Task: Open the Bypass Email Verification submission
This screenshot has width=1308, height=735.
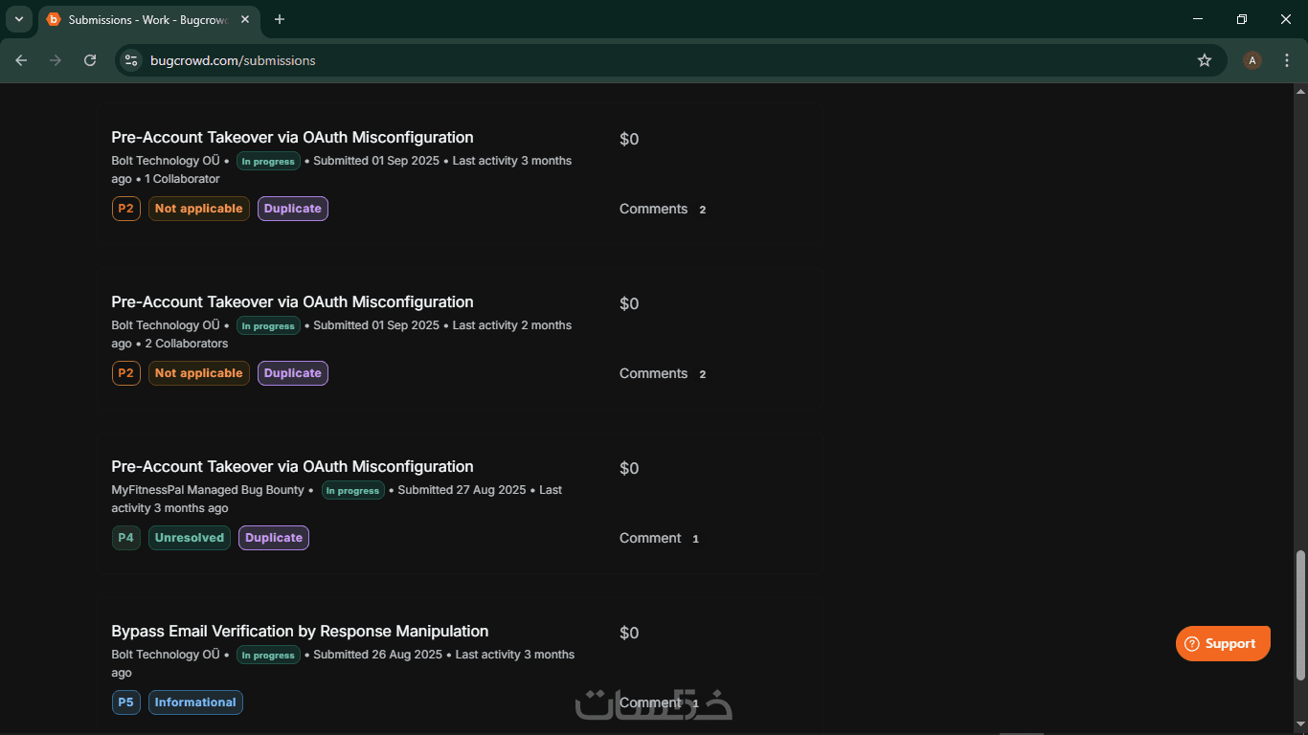Action: coord(300,632)
